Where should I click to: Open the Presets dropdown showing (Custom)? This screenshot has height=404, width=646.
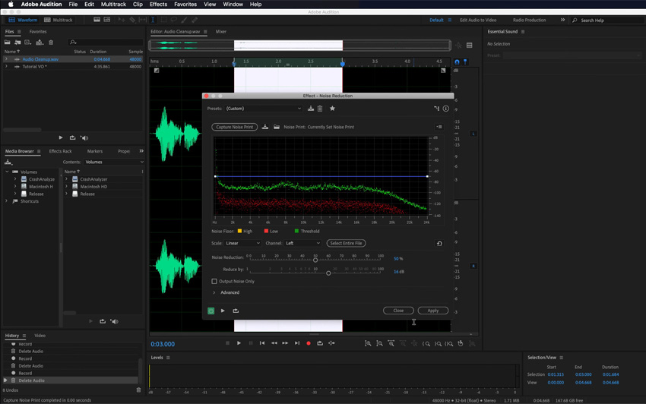pos(264,109)
